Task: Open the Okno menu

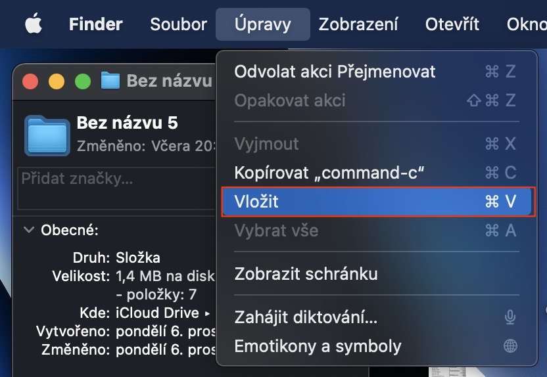Action: (x=526, y=25)
